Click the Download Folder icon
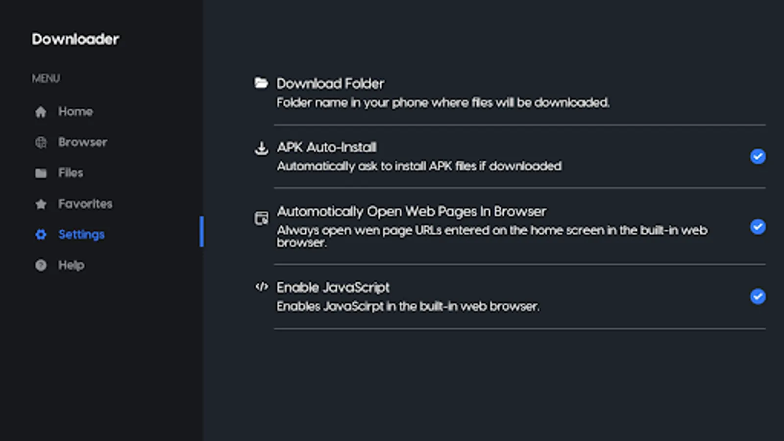 click(261, 83)
